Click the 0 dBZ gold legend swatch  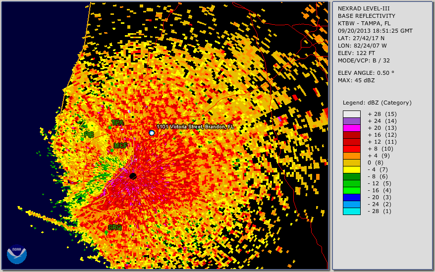pos(351,163)
